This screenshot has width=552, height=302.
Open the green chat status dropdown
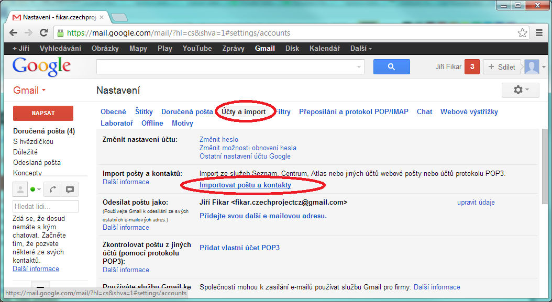point(36,189)
